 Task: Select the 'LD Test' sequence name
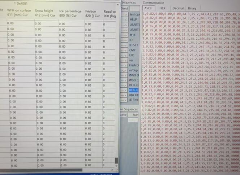tap(133, 100)
